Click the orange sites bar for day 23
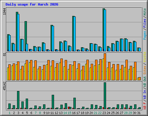Viewport: 148px width, 116px height. coord(105,67)
